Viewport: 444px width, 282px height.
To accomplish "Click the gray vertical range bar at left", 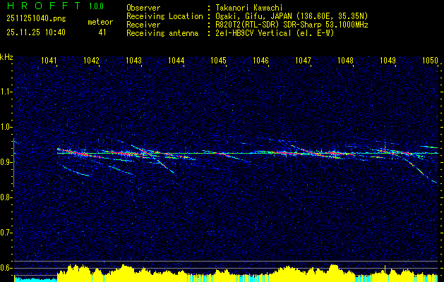I will click(x=13, y=163).
